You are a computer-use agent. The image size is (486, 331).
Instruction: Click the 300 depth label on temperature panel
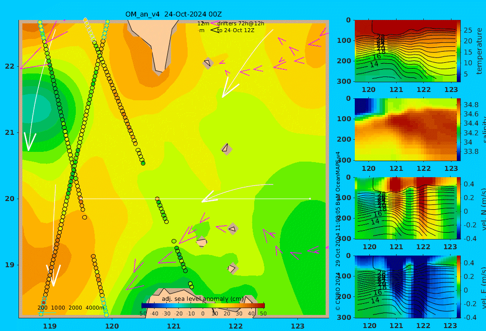pyautogui.click(x=344, y=81)
